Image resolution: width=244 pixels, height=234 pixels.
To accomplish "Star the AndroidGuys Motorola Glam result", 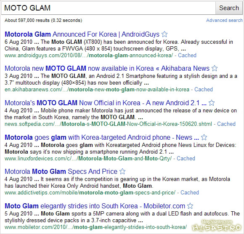I will [x=164, y=34].
